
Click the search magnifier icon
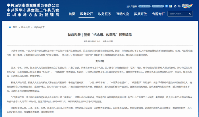pyautogui.click(x=190, y=14)
